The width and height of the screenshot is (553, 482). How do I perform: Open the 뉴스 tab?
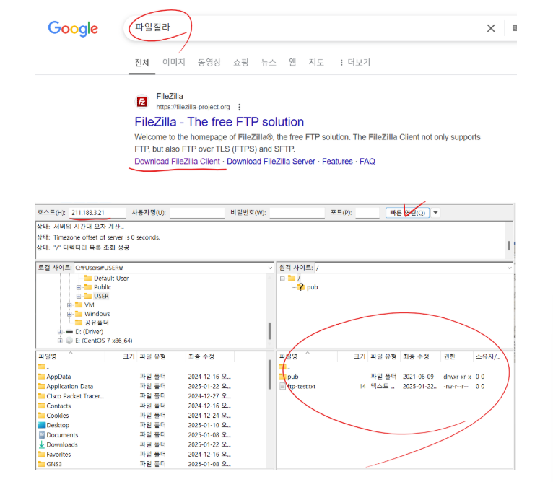(269, 62)
